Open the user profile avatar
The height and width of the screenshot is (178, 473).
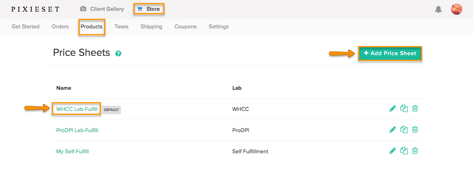[457, 9]
